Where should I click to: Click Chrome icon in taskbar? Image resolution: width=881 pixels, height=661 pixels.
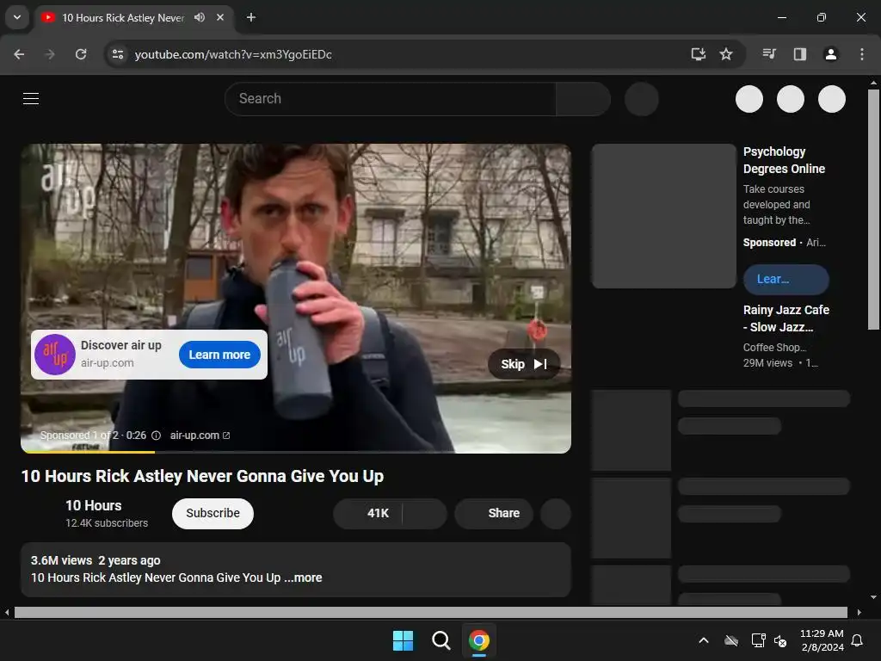click(479, 640)
